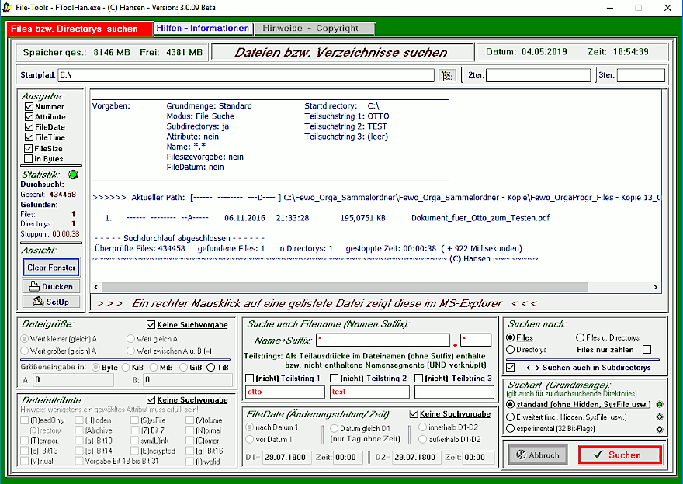
Task: Enable the 'in Bytes' checkbox
Action: (x=29, y=159)
